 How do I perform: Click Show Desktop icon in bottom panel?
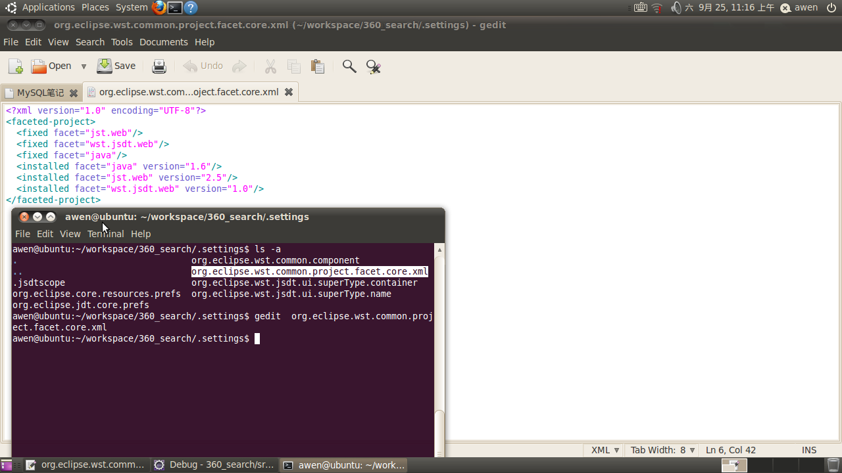tap(7, 465)
